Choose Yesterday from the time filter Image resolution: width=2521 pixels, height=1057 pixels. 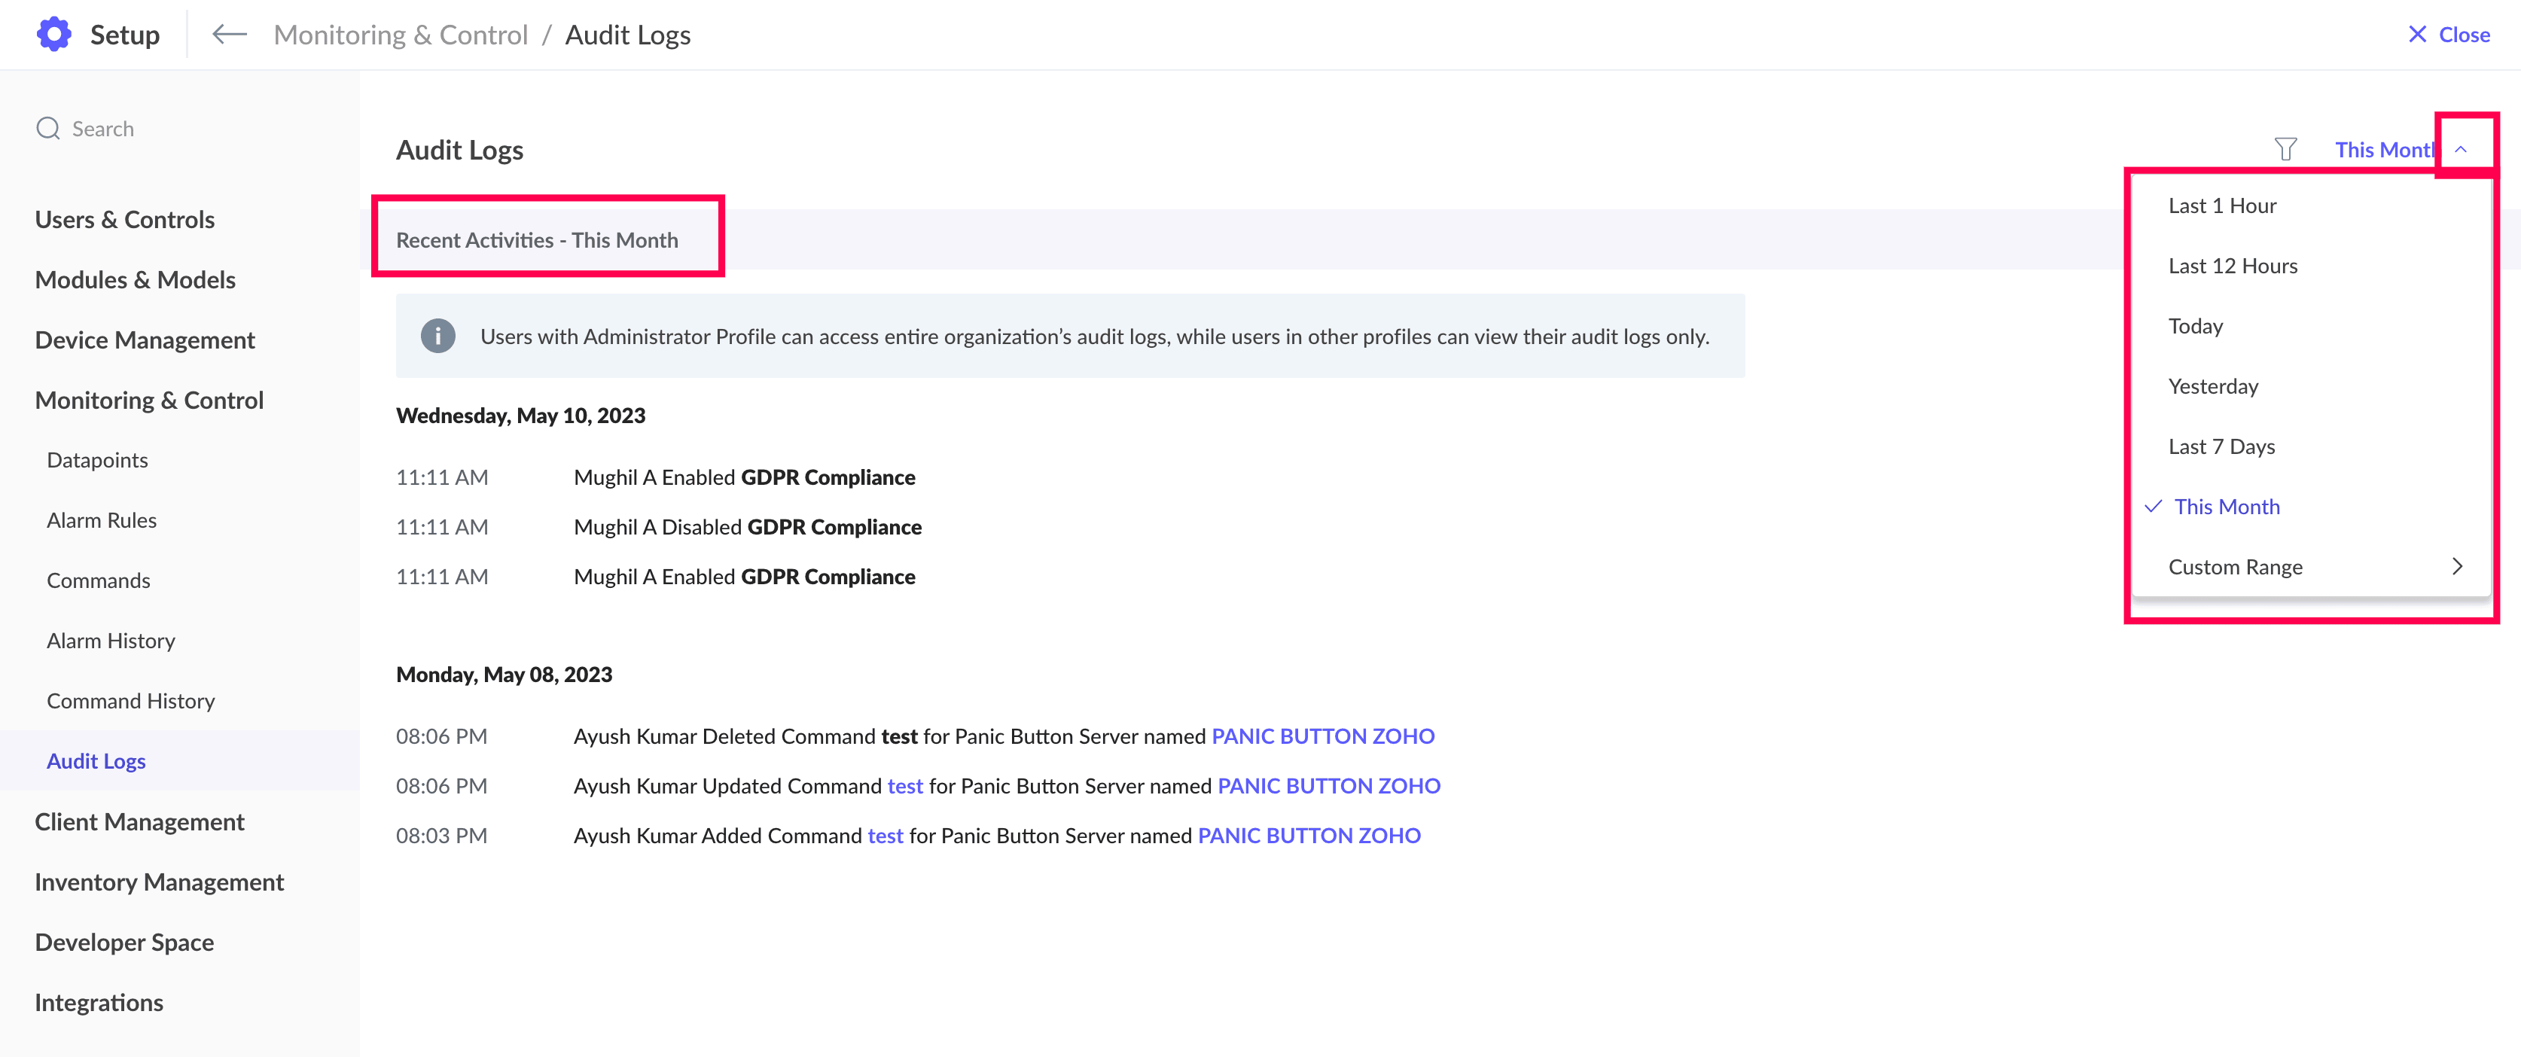click(x=2213, y=387)
